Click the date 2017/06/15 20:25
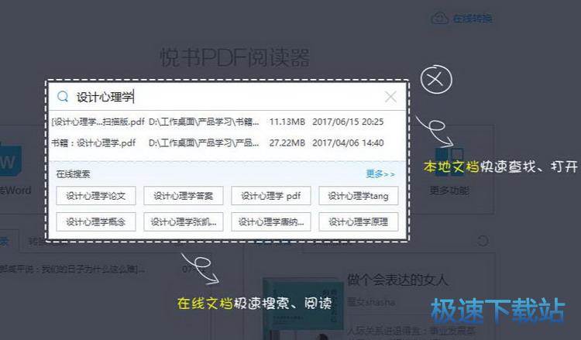 tap(348, 122)
